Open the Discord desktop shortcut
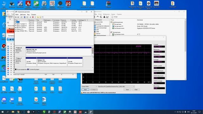The width and height of the screenshot is (203, 114). tap(4, 100)
